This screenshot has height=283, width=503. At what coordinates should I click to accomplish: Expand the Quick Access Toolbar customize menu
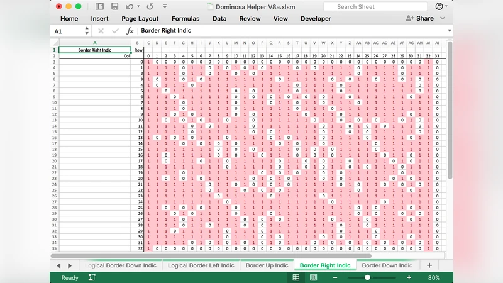[x=163, y=6]
